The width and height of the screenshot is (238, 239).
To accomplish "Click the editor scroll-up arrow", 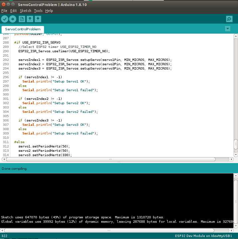I will [x=236, y=36].
